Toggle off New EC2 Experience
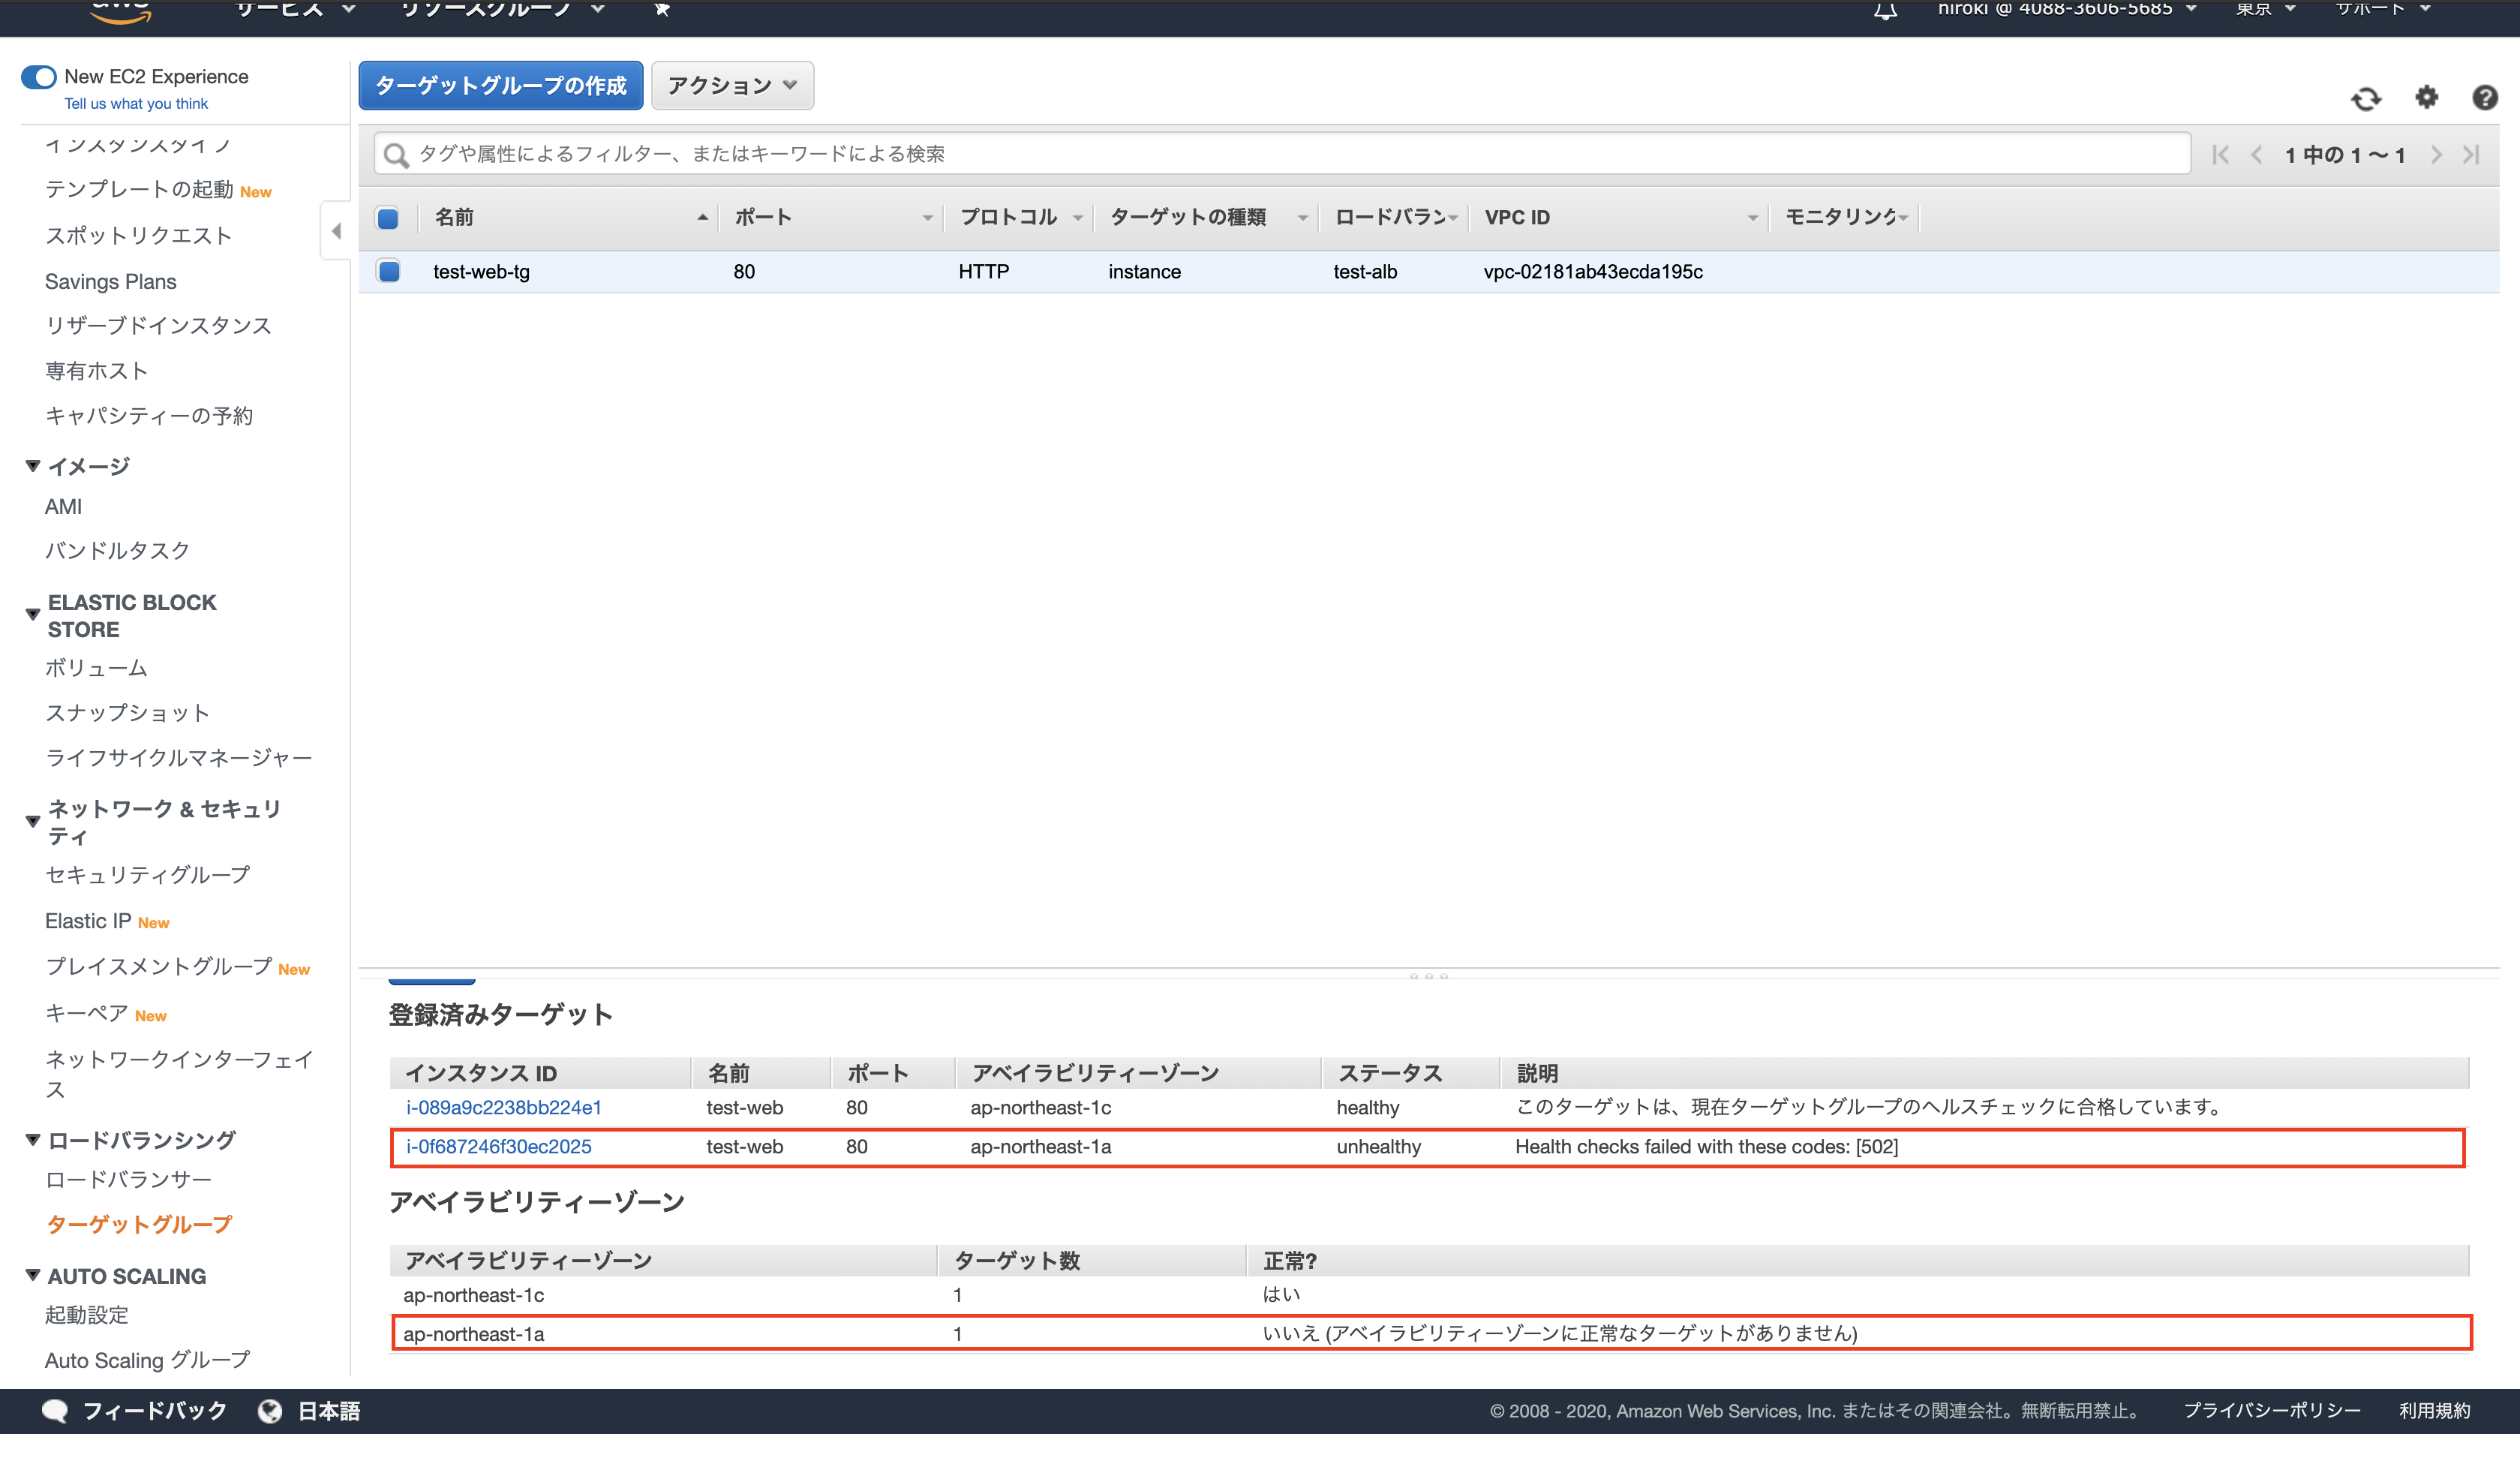Image resolution: width=2520 pixels, height=1461 pixels. (x=38, y=76)
